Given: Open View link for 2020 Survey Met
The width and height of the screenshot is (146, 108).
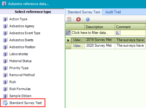Looking at the screenshot, I should tap(78, 46).
